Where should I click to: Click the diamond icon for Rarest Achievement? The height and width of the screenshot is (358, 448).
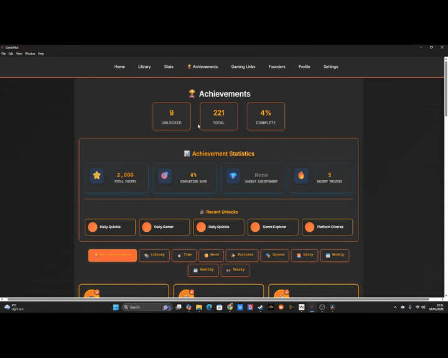233,176
